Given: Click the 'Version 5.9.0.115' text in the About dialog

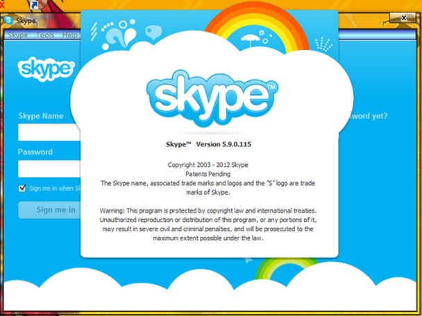Looking at the screenshot, I should (x=223, y=144).
